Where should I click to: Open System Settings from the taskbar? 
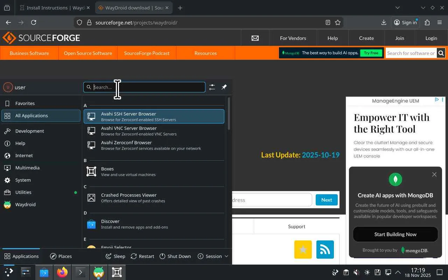(x=26, y=272)
